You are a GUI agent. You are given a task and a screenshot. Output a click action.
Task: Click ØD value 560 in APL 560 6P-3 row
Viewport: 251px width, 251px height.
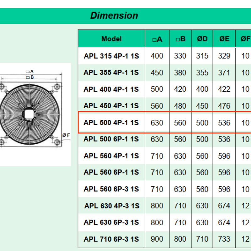tap(202, 190)
